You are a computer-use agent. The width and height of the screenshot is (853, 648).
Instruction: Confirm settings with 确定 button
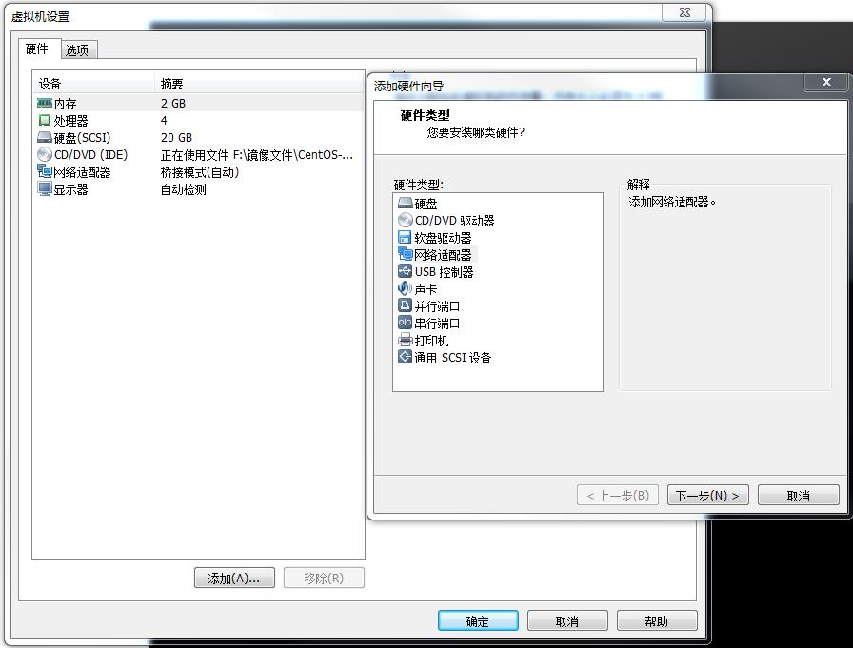[x=478, y=620]
